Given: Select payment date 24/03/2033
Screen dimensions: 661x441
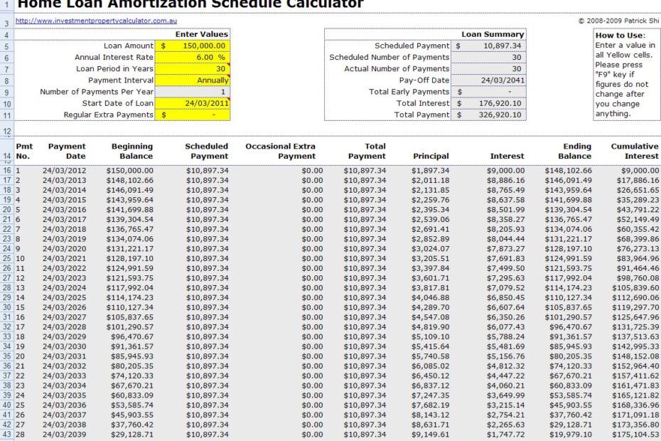Looking at the screenshot, I should (64, 376).
